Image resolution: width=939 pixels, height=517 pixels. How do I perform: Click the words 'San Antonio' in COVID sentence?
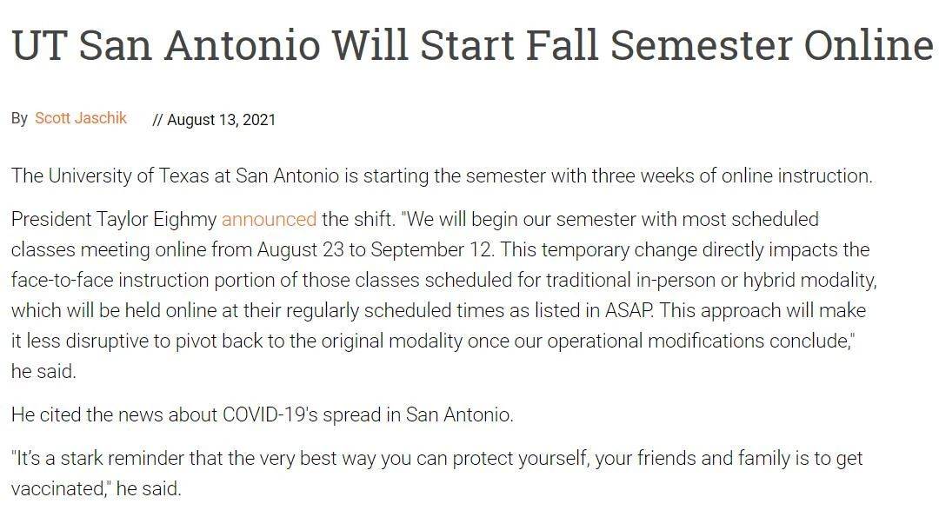pyautogui.click(x=458, y=414)
